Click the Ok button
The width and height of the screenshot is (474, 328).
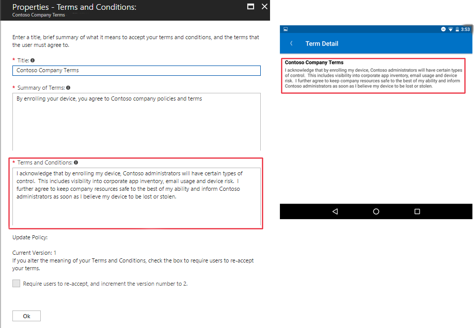pyautogui.click(x=26, y=316)
